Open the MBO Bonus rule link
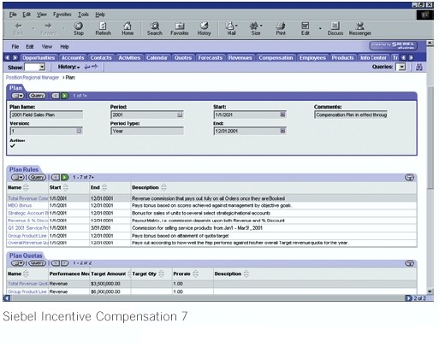The height and width of the screenshot is (347, 439). pyautogui.click(x=20, y=205)
